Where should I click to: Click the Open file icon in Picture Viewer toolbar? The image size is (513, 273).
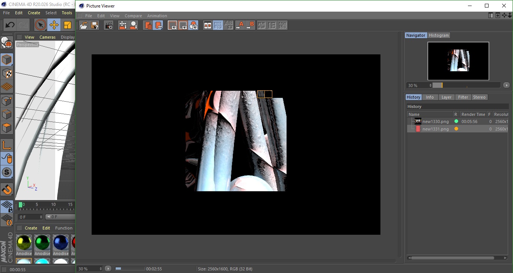point(84,25)
